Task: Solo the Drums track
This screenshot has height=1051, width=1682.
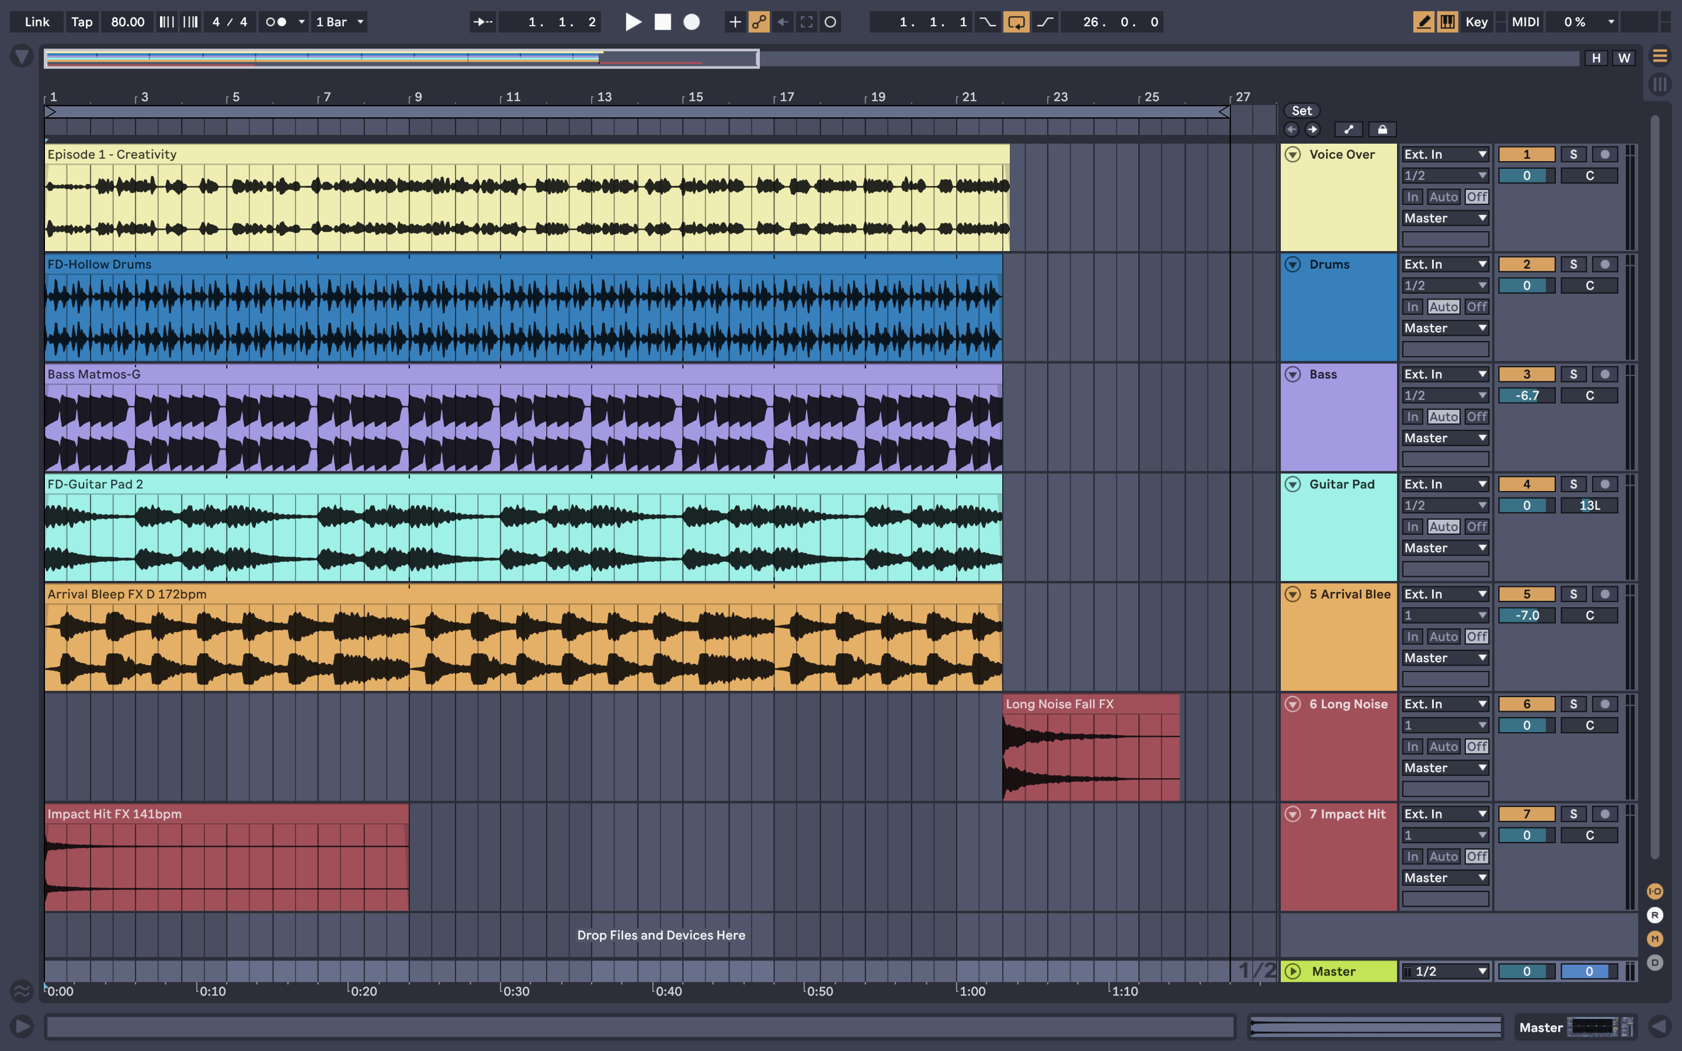Action: click(x=1573, y=263)
